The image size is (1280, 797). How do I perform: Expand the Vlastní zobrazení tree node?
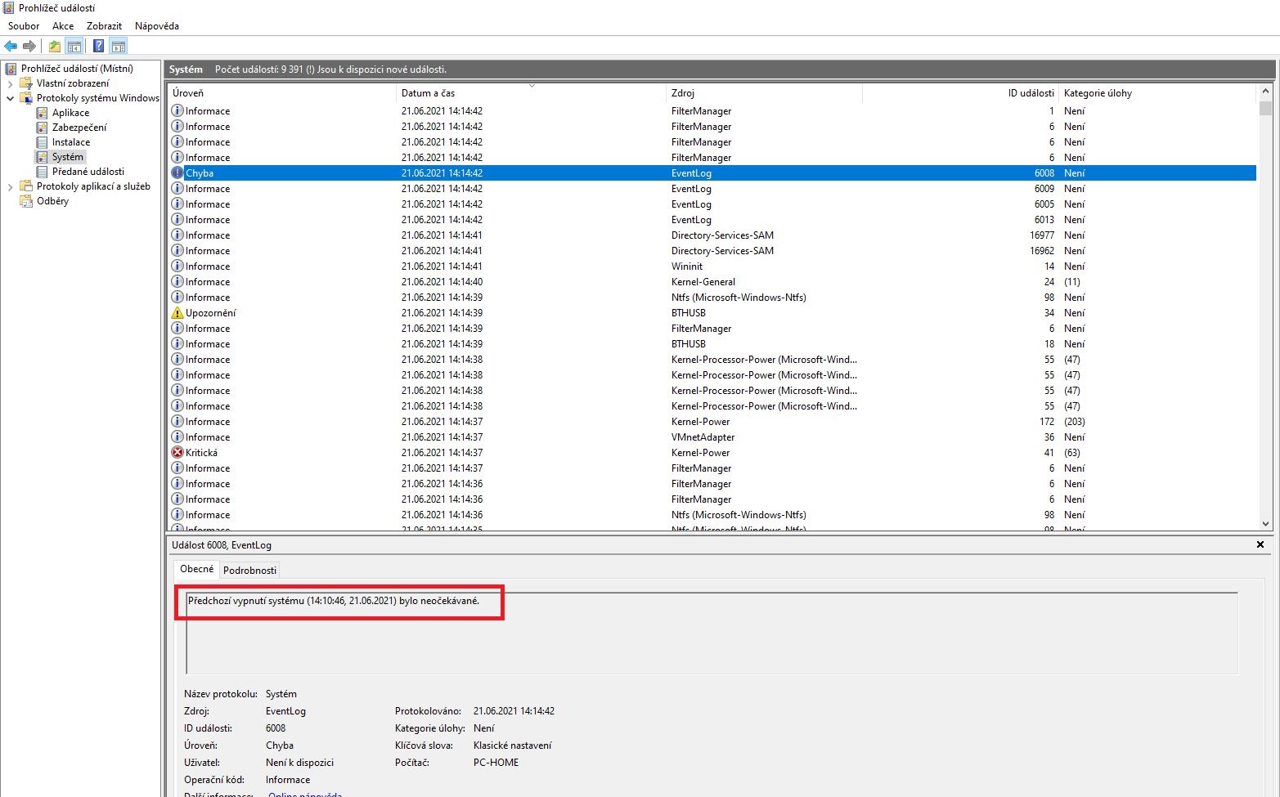click(11, 83)
